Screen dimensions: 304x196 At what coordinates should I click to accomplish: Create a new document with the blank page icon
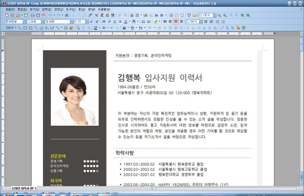pos(7,15)
